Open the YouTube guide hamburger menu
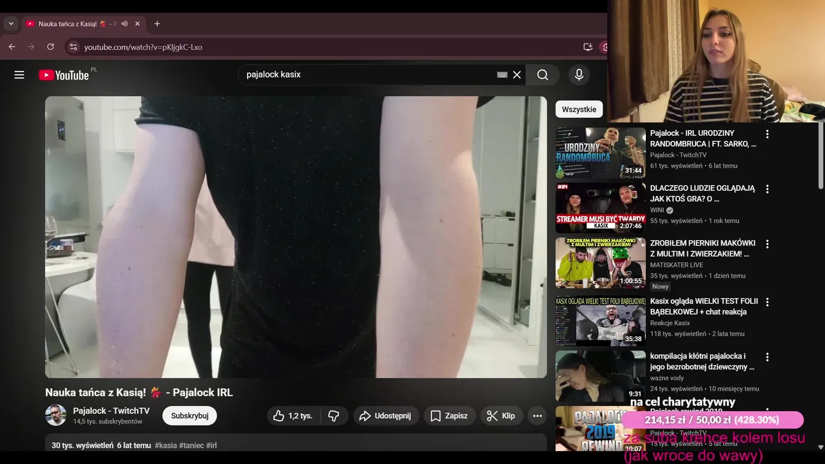 coord(19,75)
